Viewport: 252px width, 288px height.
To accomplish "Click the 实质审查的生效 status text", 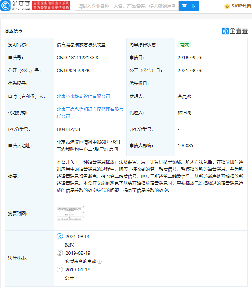I will pyautogui.click(x=81, y=261).
